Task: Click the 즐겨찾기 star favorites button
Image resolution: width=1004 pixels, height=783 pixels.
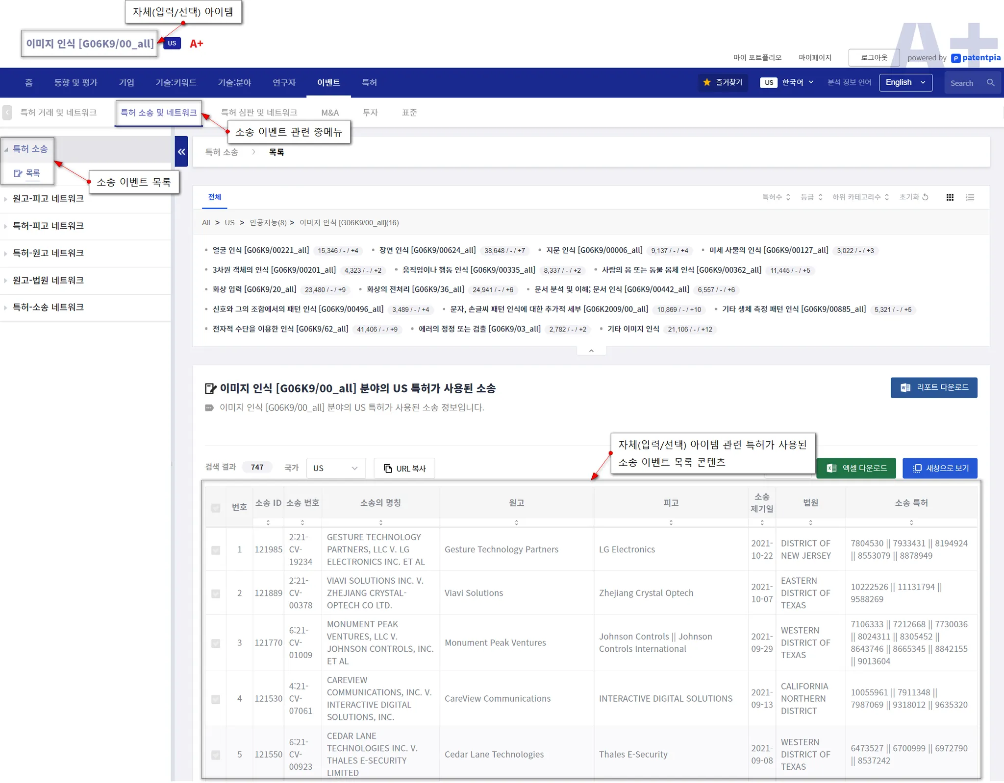Action: click(723, 82)
